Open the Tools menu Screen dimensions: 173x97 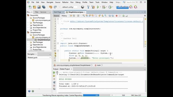click(97, 2)
